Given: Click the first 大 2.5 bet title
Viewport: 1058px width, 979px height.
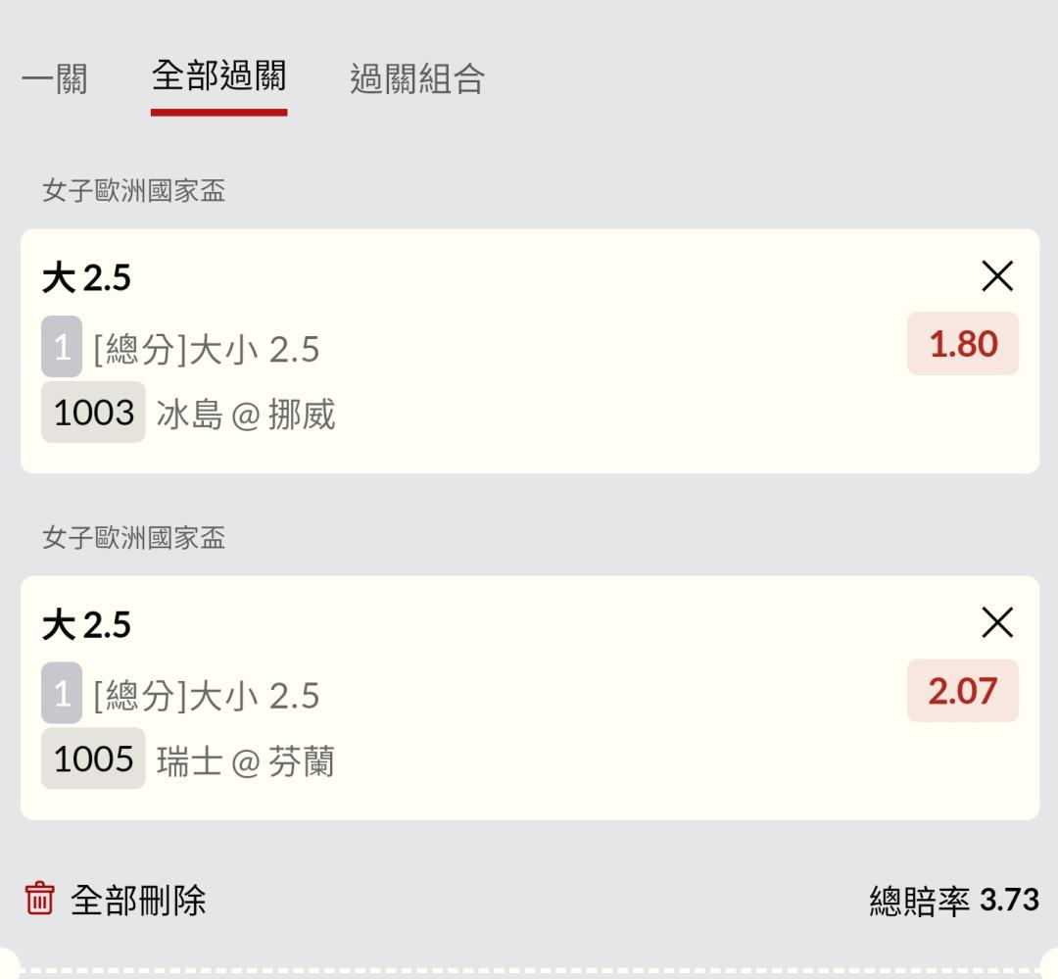Looking at the screenshot, I should click(86, 277).
